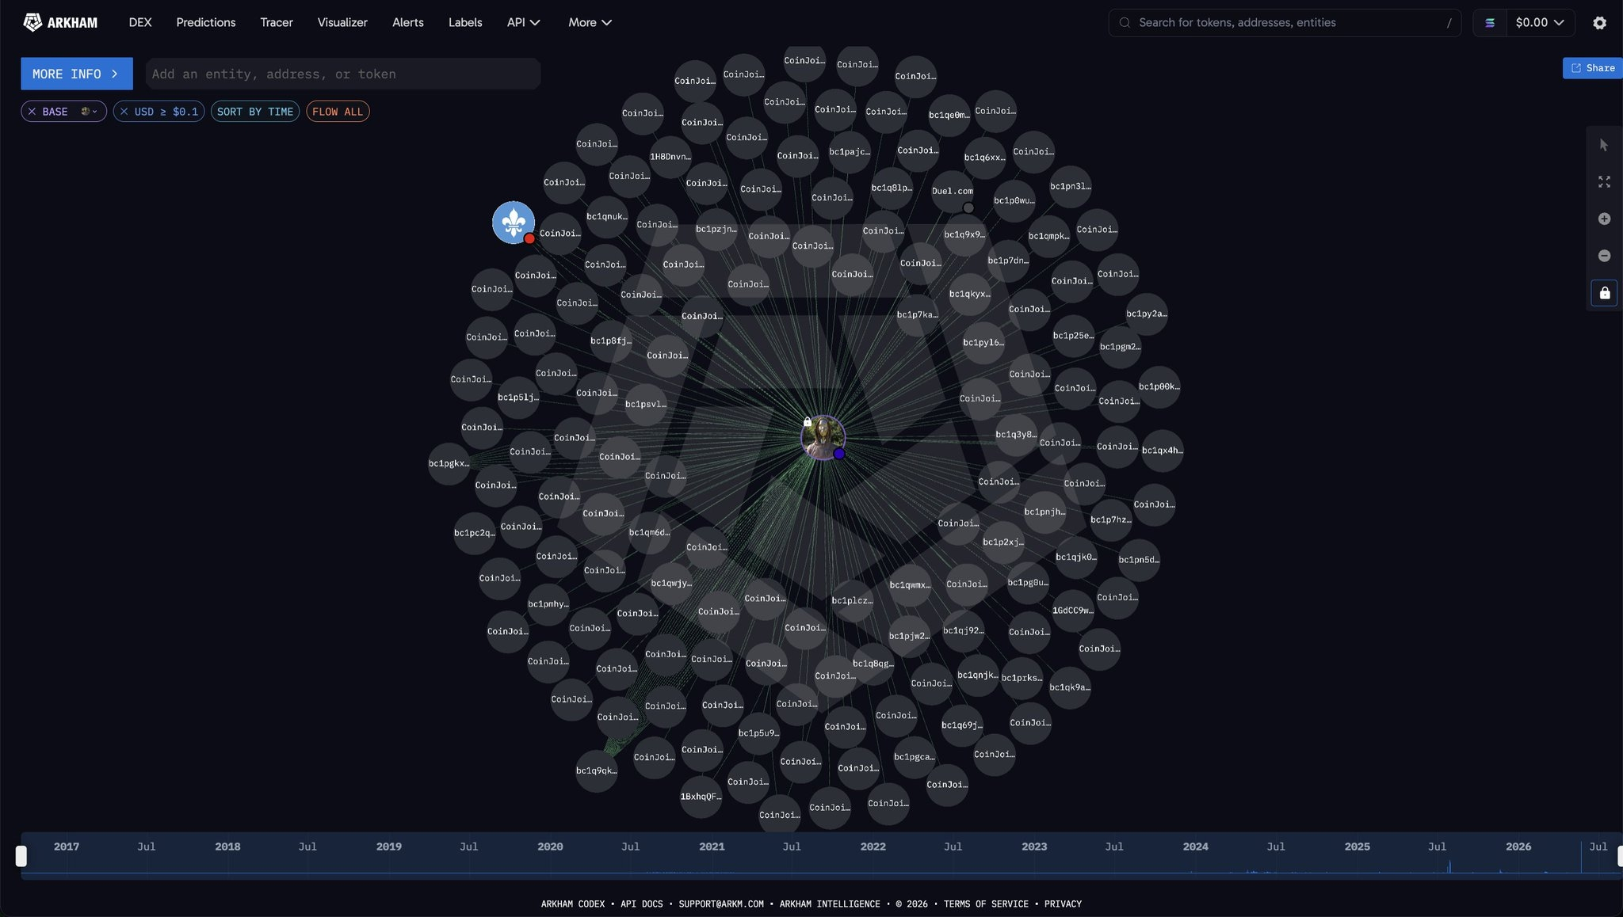The height and width of the screenshot is (917, 1623).
Task: Click the SUPPORT@ARKM.COM link
Action: point(721,904)
